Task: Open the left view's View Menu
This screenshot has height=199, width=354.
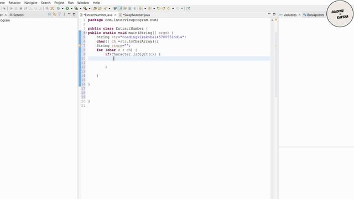Action: [64, 14]
